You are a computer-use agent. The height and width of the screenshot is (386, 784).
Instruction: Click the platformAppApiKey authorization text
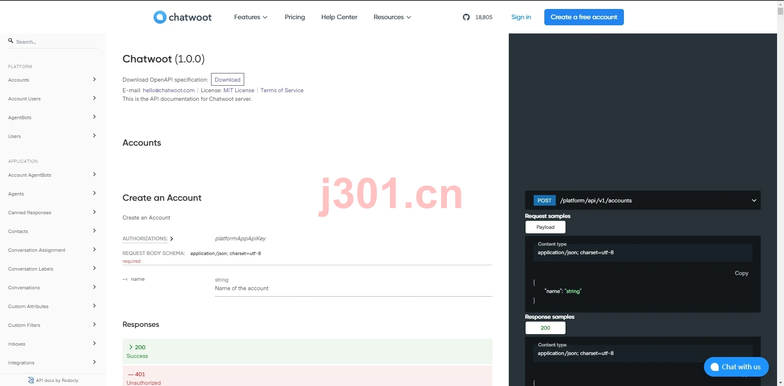pos(240,239)
